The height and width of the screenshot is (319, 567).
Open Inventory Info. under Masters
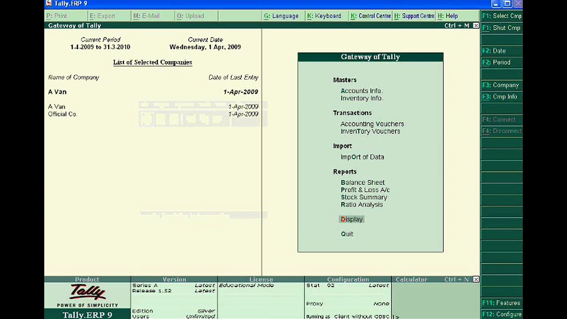(x=361, y=98)
